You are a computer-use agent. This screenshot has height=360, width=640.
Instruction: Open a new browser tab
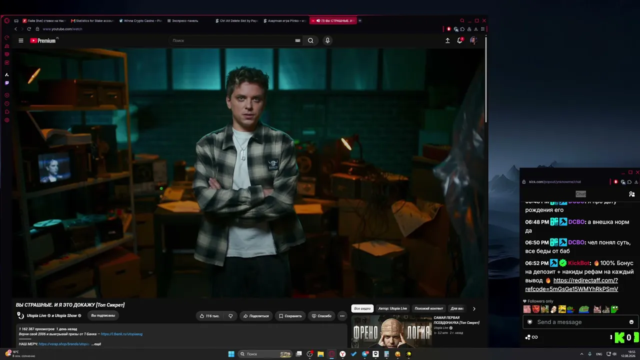(x=360, y=20)
